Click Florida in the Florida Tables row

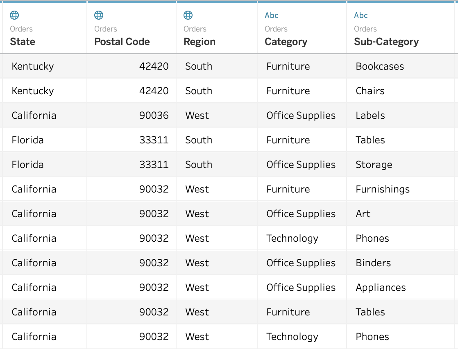click(x=28, y=140)
